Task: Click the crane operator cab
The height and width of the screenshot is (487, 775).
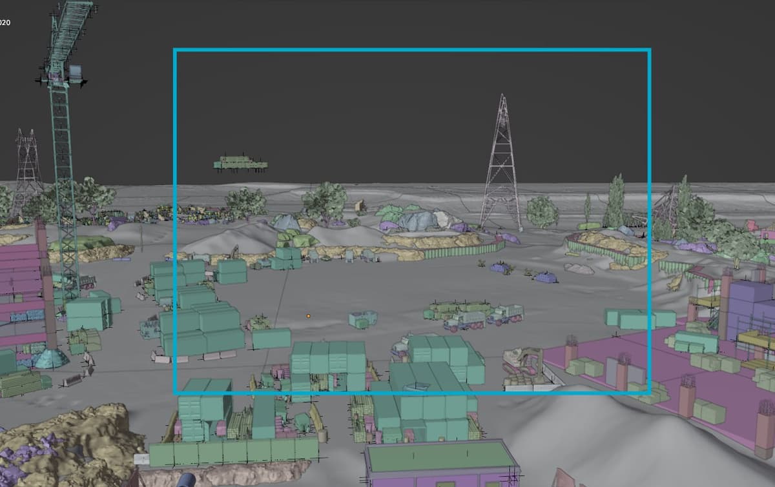Action: 76,73
